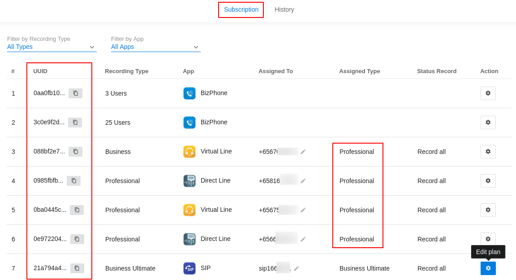Click the Business Ultimate assigned type cell
Image resolution: width=516 pixels, height=280 pixels.
coord(364,268)
